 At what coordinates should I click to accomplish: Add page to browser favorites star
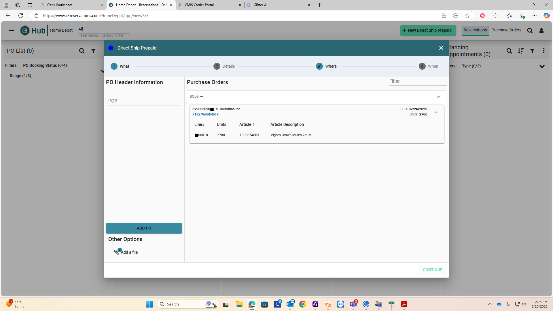(467, 16)
